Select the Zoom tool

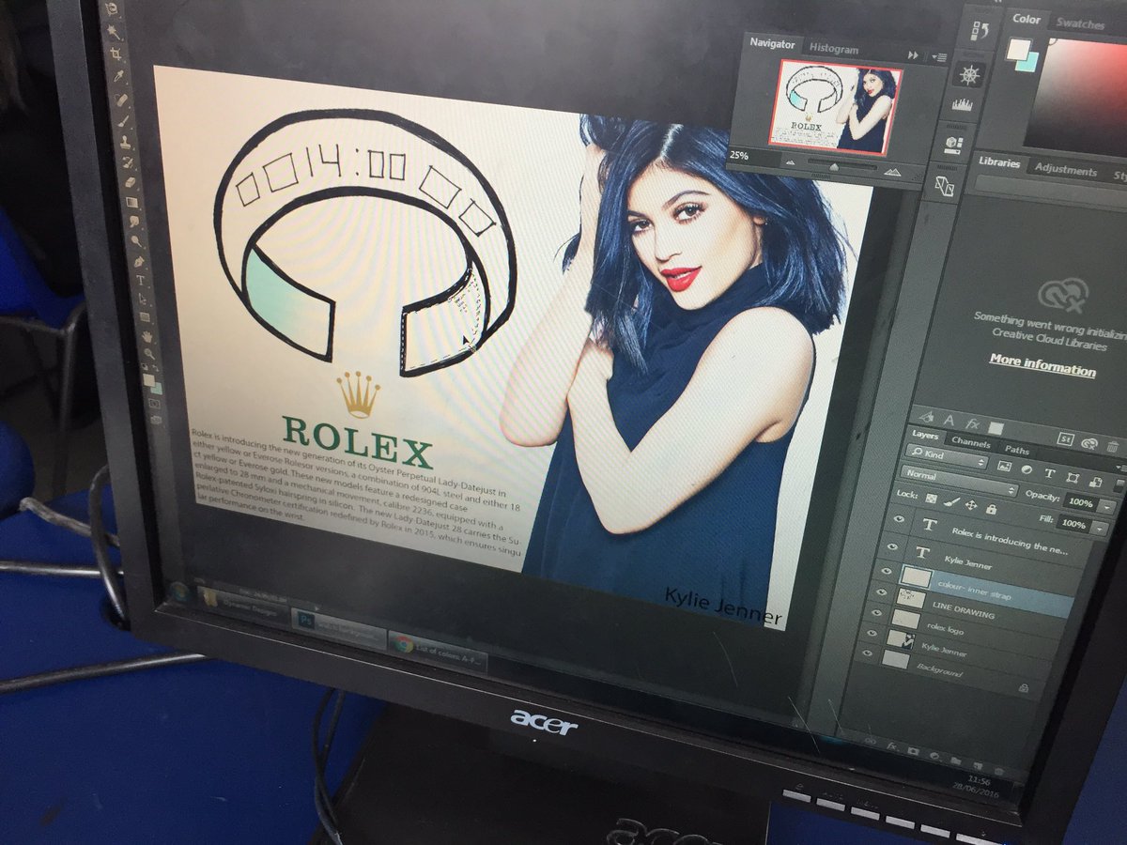pos(147,351)
